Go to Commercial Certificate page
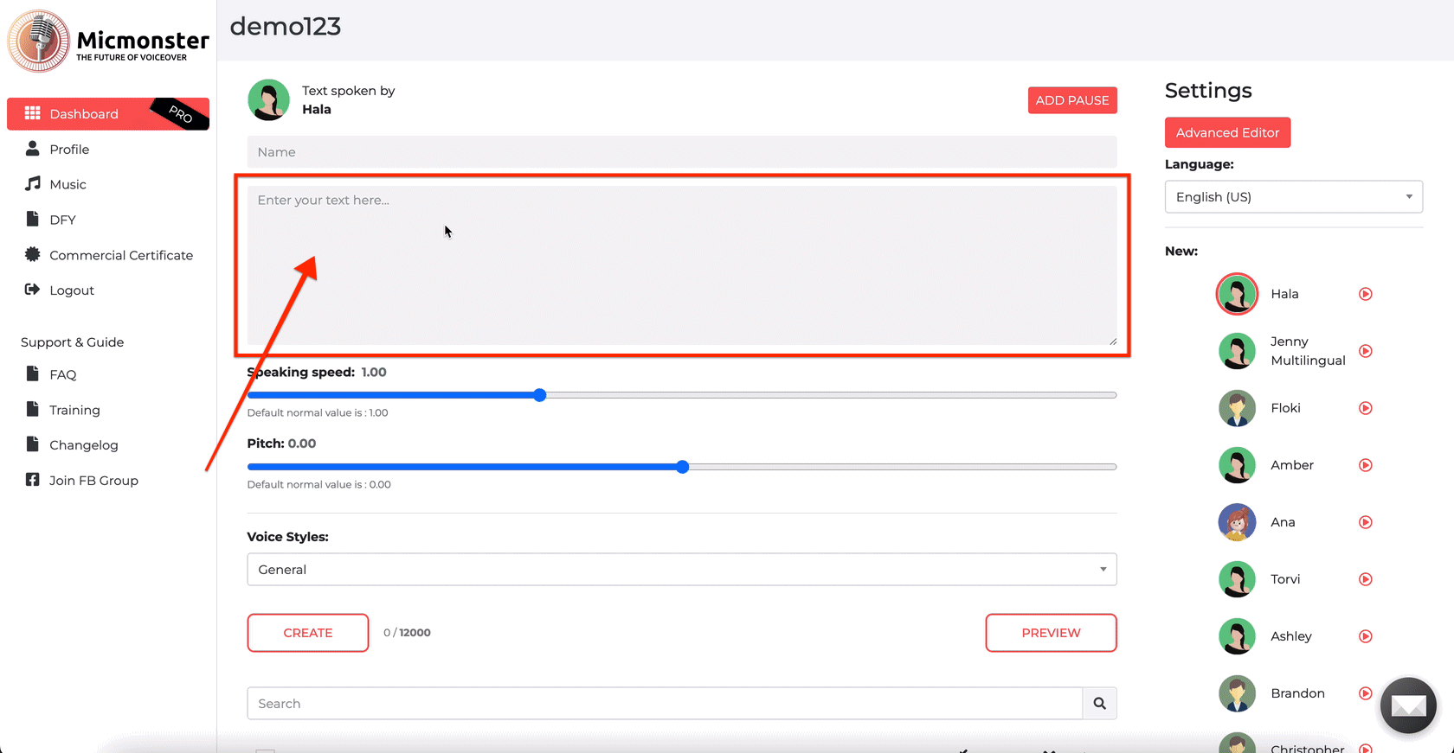1454x753 pixels. [x=120, y=255]
